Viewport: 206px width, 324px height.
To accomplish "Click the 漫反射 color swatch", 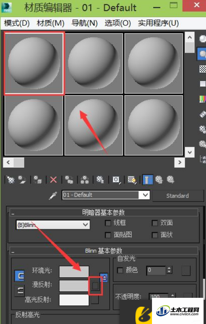I will tap(74, 286).
